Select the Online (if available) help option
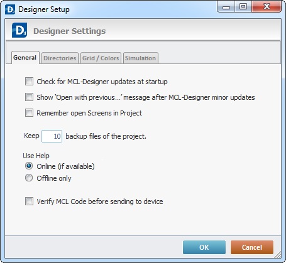 click(29, 166)
